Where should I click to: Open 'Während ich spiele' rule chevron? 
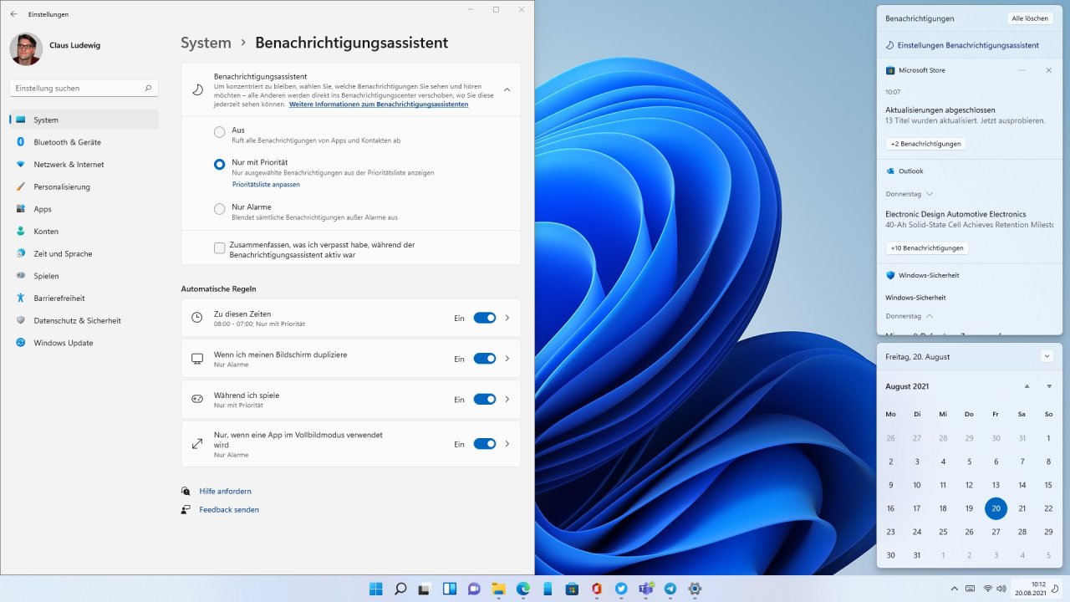coord(507,400)
